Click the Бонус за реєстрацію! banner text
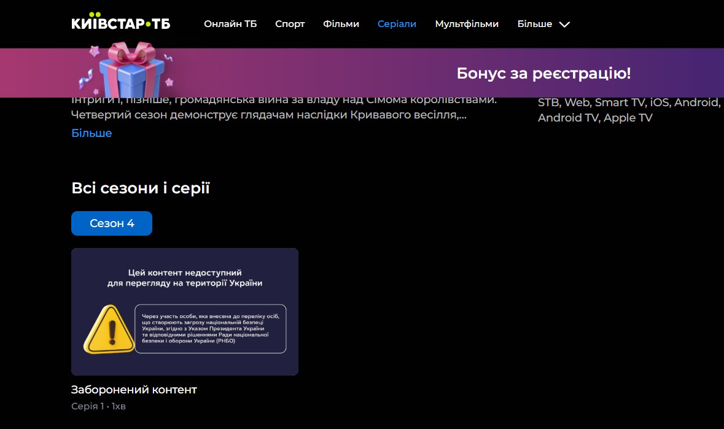This screenshot has height=429, width=724. coord(543,74)
